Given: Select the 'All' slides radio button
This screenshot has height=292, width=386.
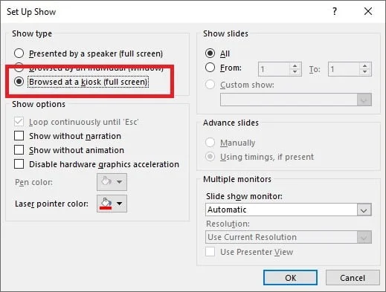Looking at the screenshot, I should click(210, 53).
